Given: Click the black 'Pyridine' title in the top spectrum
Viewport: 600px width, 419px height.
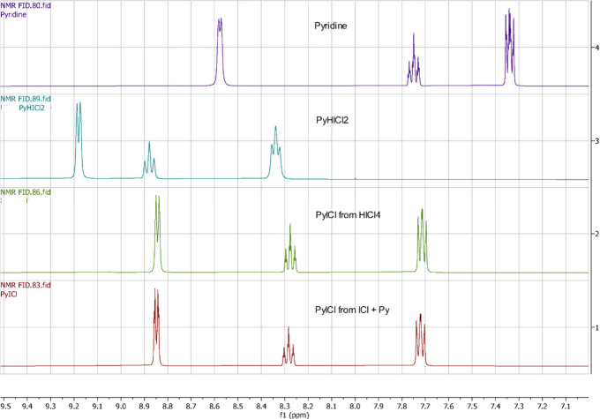Looking at the screenshot, I should click(331, 26).
